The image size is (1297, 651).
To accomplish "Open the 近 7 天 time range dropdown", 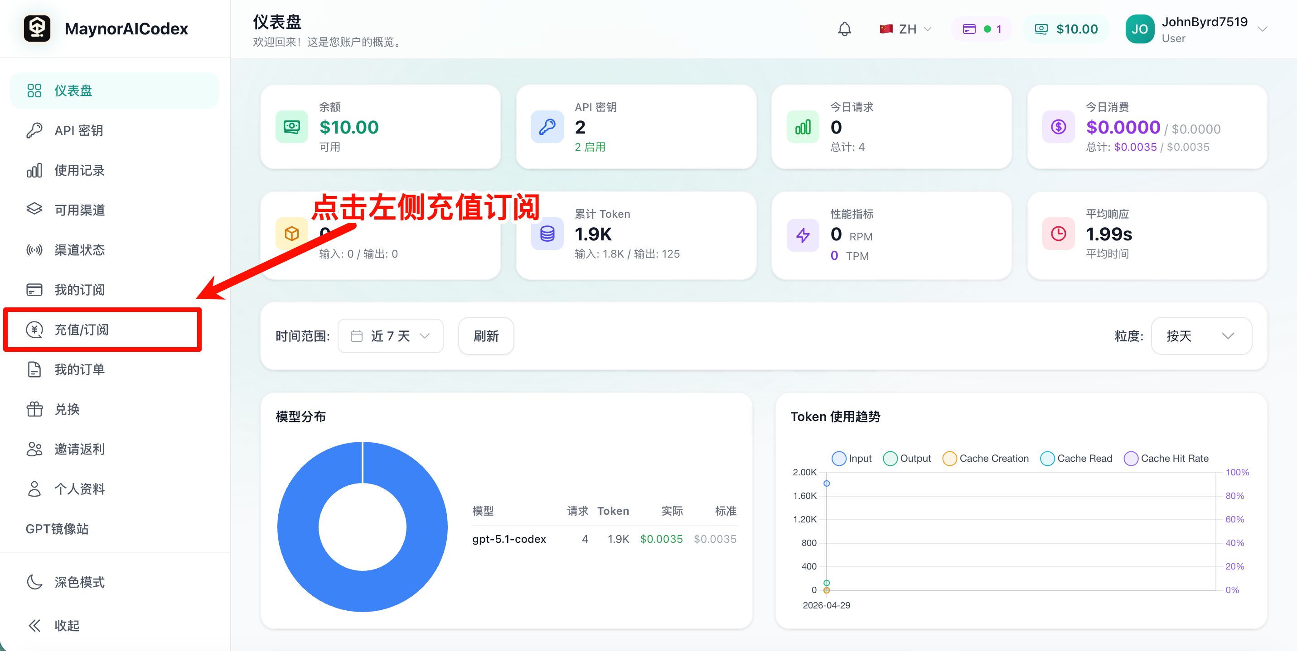I will click(390, 336).
